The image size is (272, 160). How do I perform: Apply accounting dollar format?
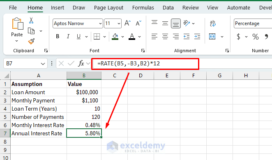[x=239, y=37]
